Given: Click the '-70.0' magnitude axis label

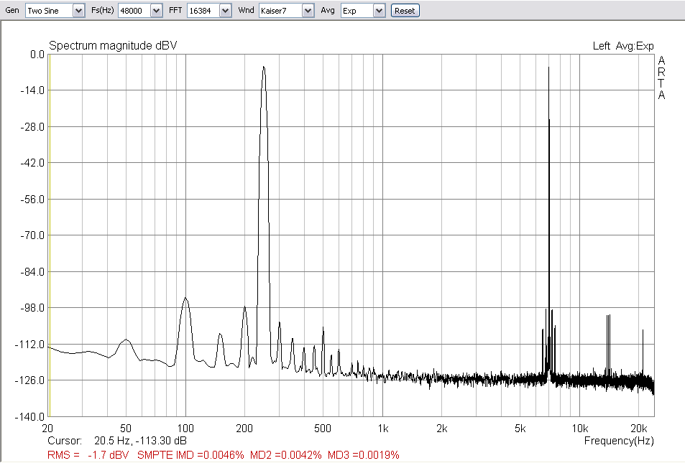Looking at the screenshot, I should tap(33, 235).
